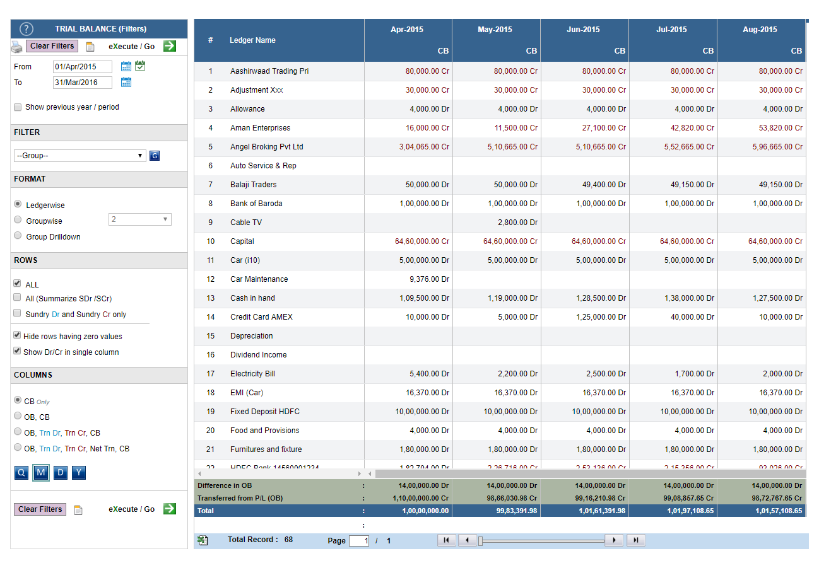The image size is (819, 568).
Task: Export to Excel using the spreadsheet icon
Action: coord(203,540)
